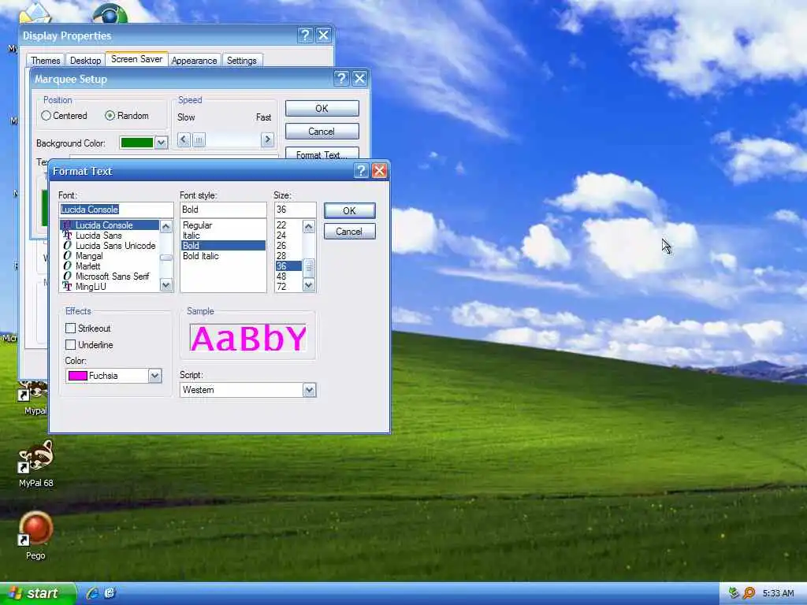Select font size 22
Screen dimensions: 807x605
click(288, 225)
